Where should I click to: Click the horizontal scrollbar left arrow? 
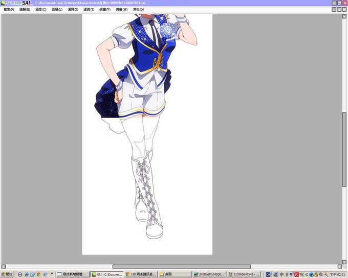4,266
